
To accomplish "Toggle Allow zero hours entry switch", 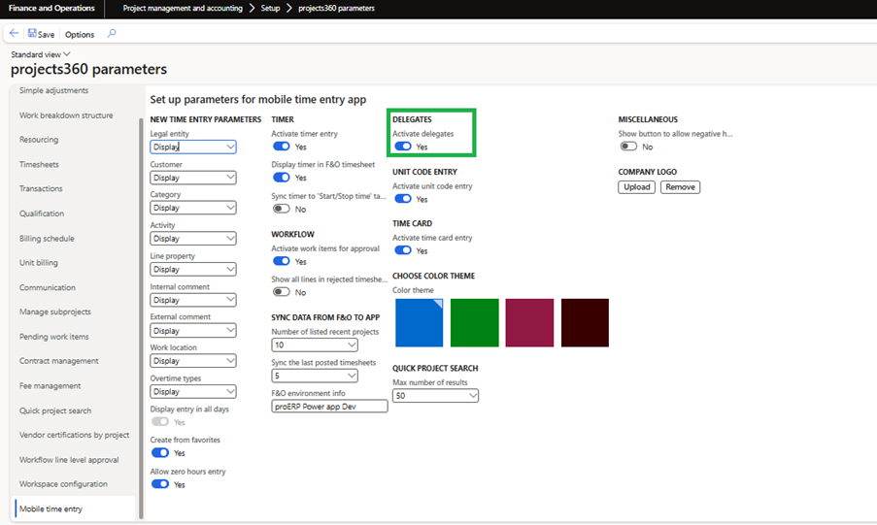I will [x=160, y=484].
